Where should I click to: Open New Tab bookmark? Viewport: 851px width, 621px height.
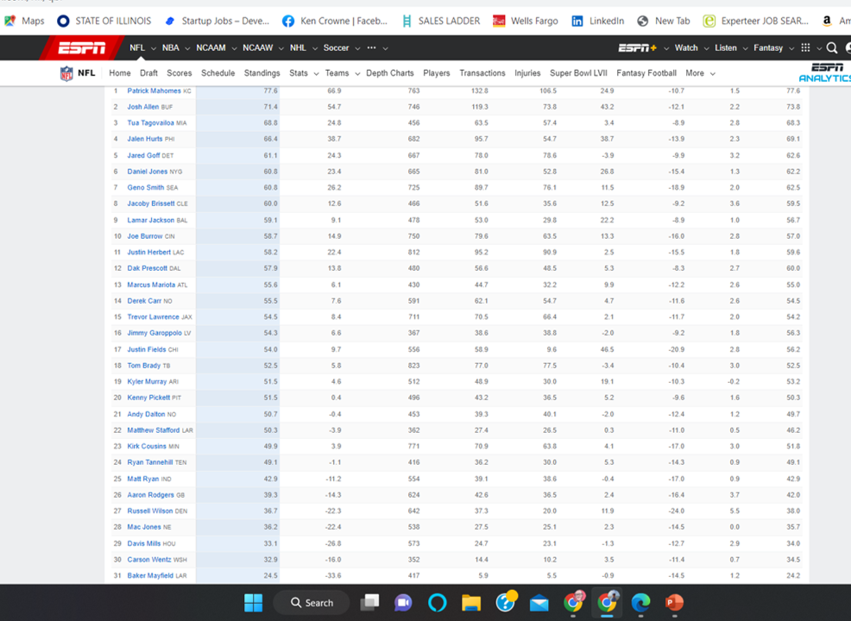click(663, 22)
